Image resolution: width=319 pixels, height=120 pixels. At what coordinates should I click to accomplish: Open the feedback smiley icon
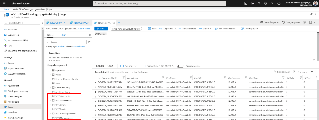tap(279, 3)
